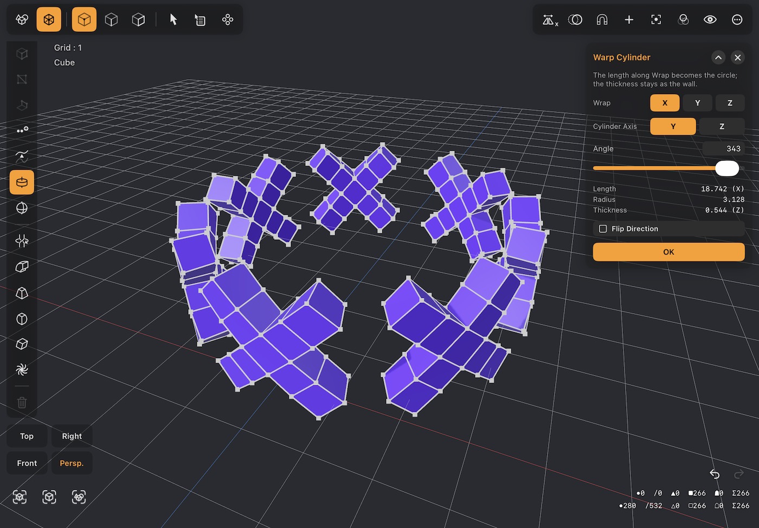Toggle the magnet snapping tool
The image size is (759, 528).
pyautogui.click(x=602, y=20)
